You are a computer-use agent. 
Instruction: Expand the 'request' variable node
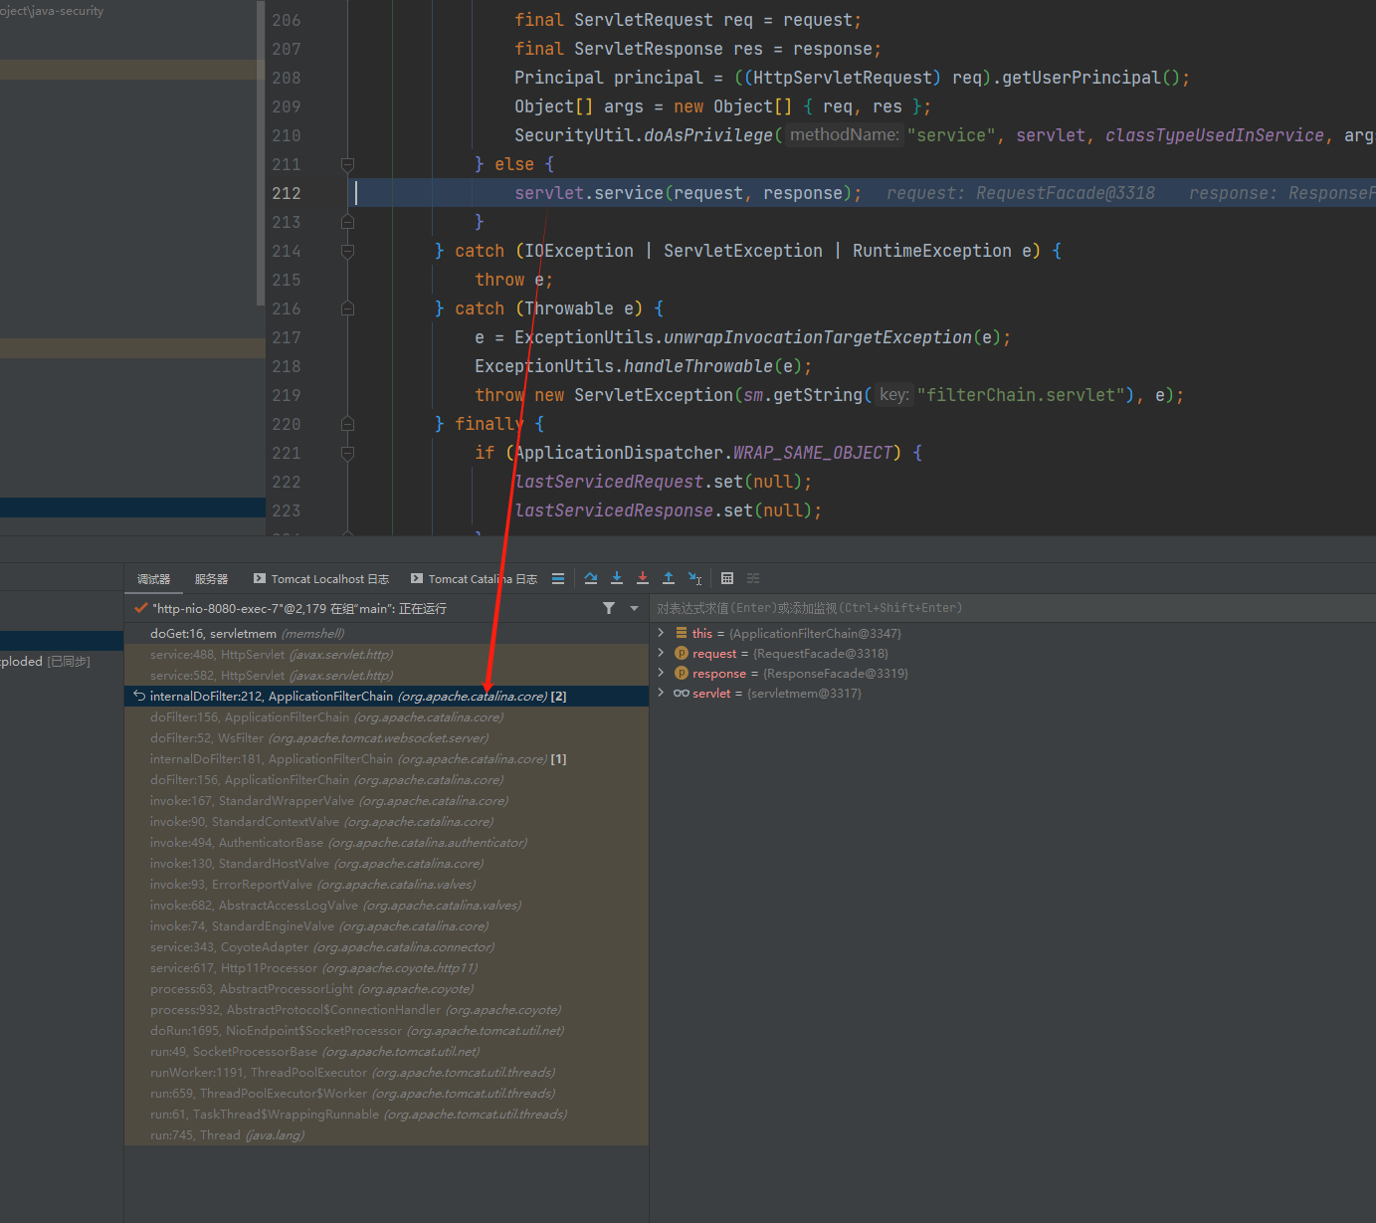[x=661, y=653]
